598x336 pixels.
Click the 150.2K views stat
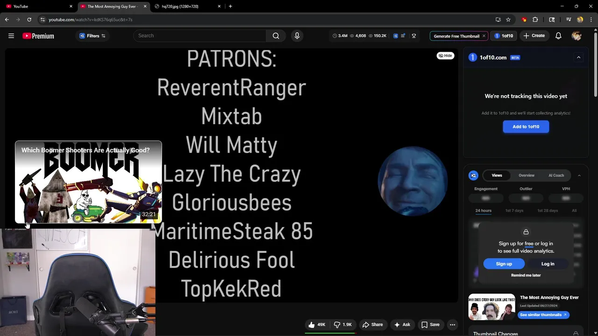click(x=378, y=36)
